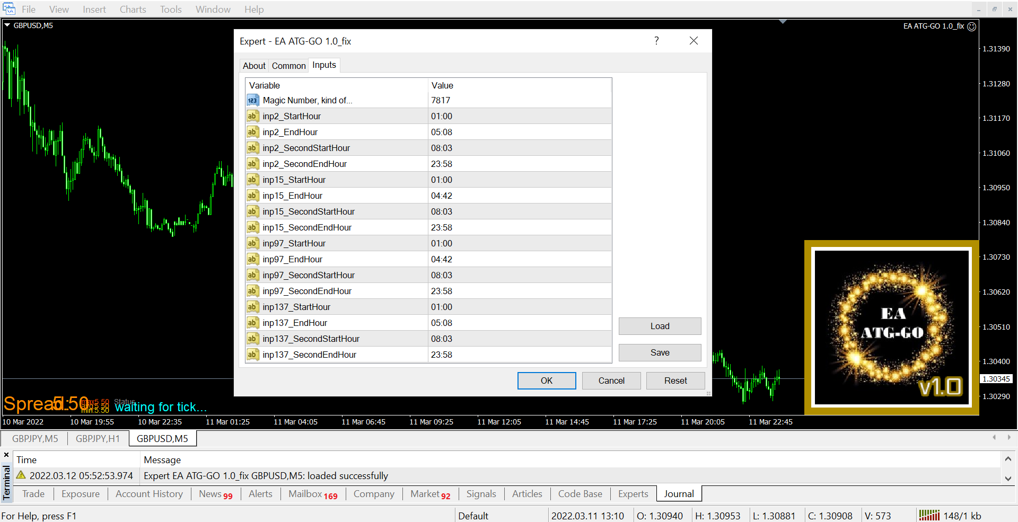The image size is (1018, 522).
Task: Click the warning icon in the Journal row
Action: [21, 475]
